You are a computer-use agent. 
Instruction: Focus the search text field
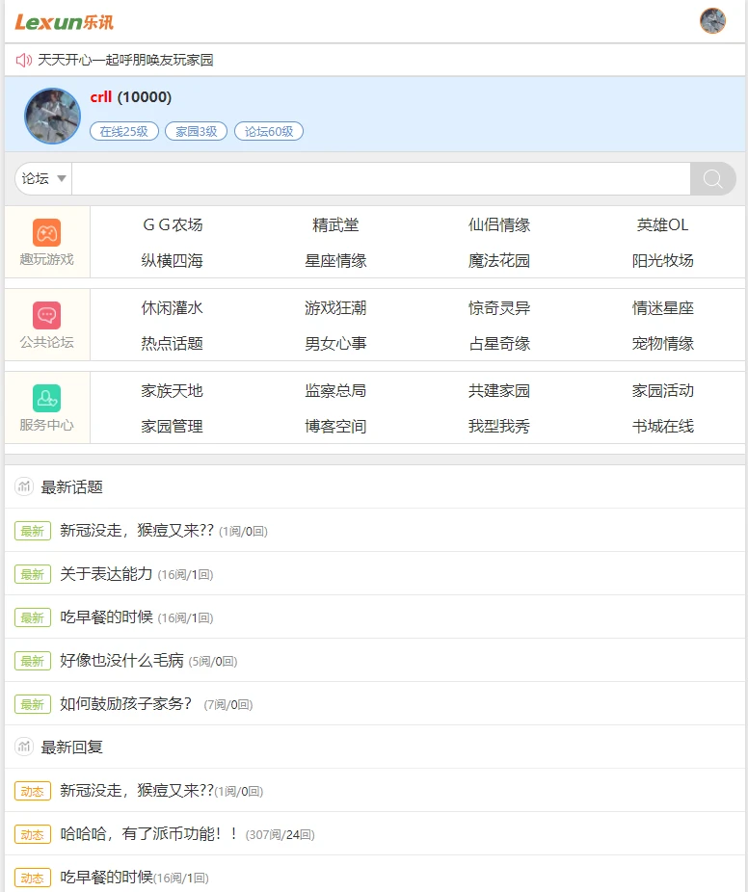click(381, 178)
